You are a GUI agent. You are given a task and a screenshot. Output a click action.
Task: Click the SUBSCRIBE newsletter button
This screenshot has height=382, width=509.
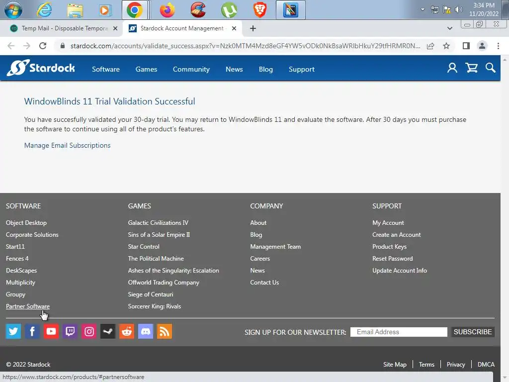point(473,332)
